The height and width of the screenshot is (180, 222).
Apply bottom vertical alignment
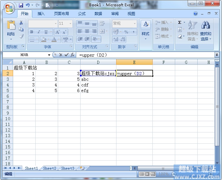pyautogui.click(x=94, y=23)
